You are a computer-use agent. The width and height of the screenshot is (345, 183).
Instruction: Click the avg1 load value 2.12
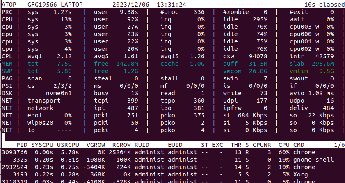pos(64,56)
